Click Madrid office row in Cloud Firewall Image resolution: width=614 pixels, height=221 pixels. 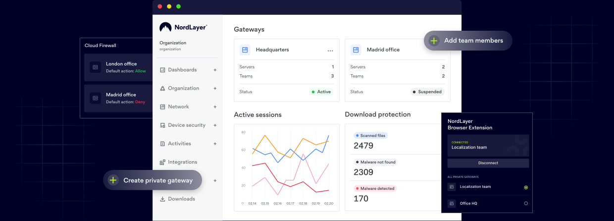tap(118, 98)
